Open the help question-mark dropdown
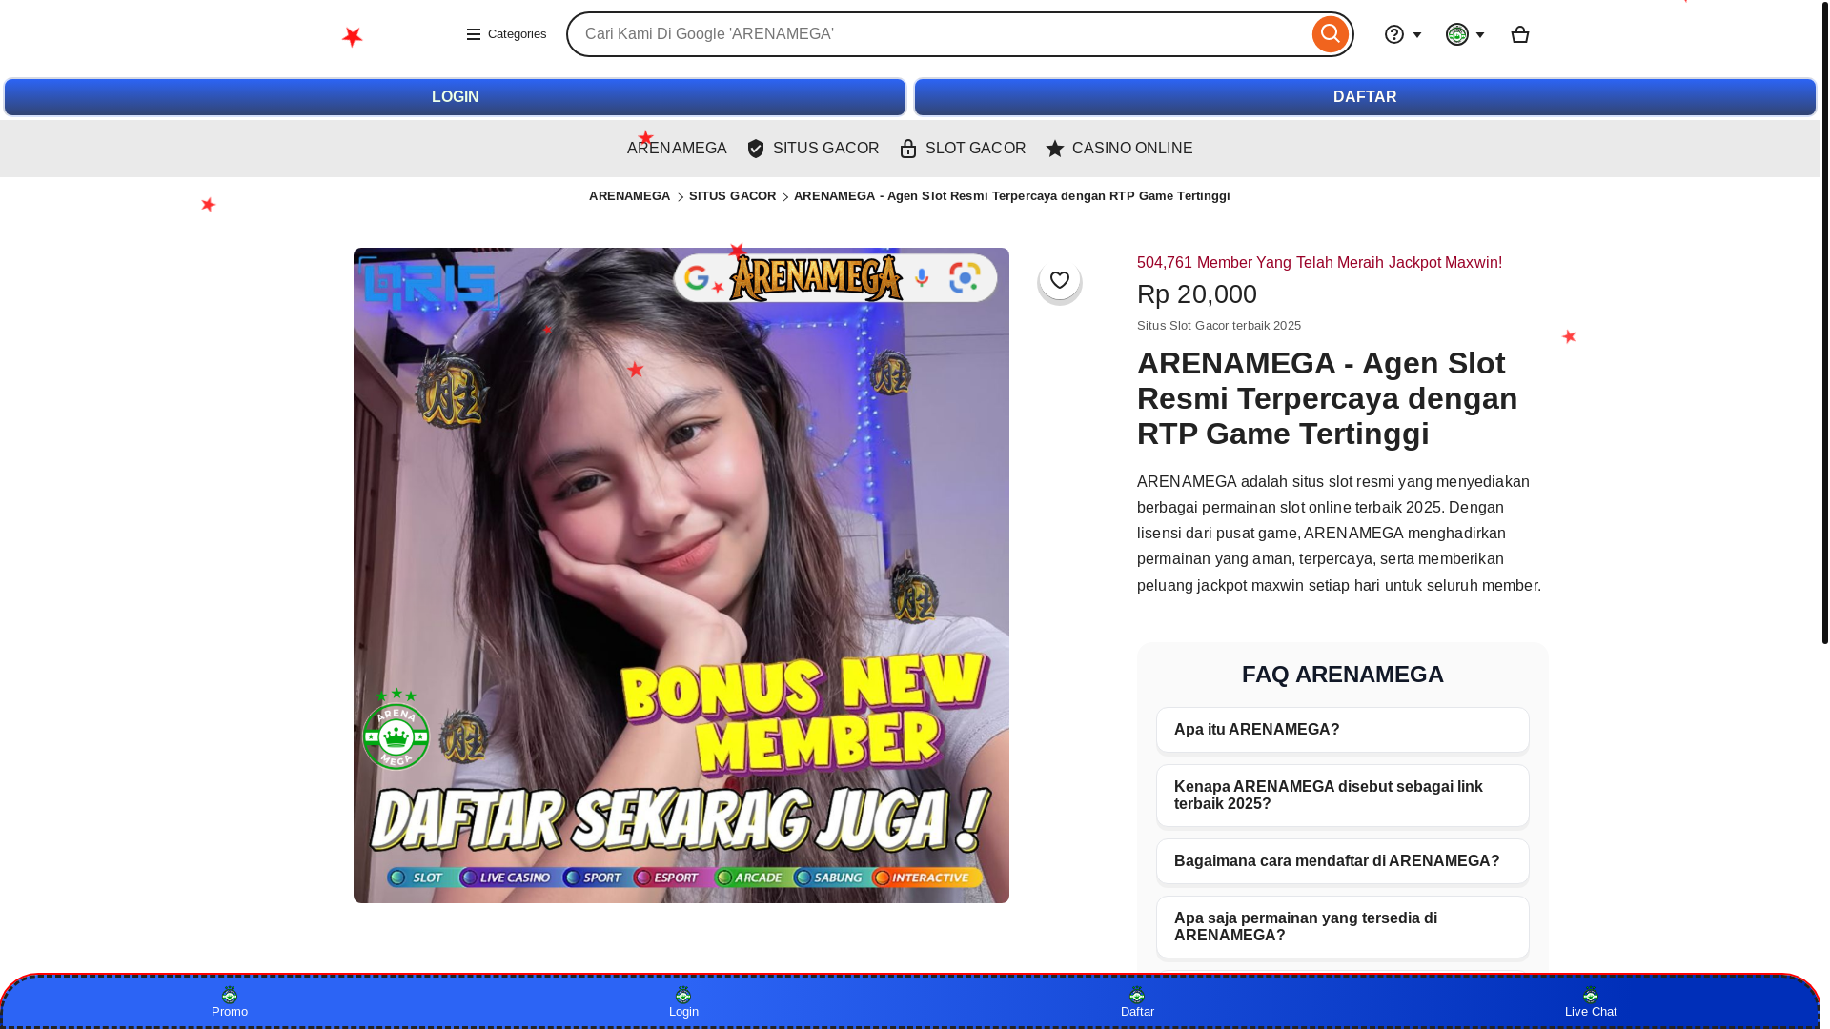 pyautogui.click(x=1403, y=34)
